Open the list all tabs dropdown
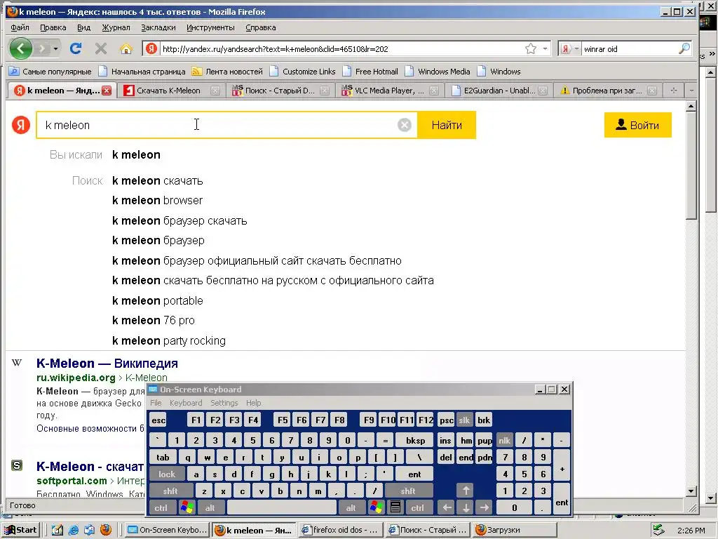 pos(691,91)
